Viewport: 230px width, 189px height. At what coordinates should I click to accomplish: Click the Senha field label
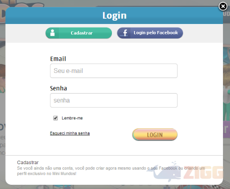point(58,88)
